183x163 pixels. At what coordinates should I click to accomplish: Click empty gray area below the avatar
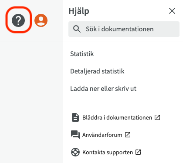[x=31, y=101]
